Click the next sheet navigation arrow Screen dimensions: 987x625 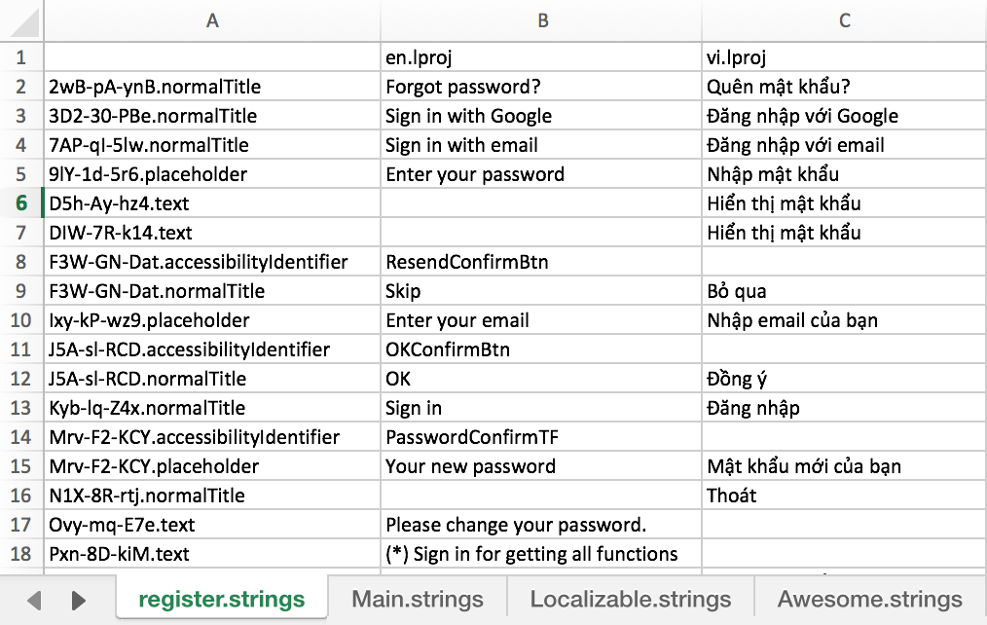[79, 600]
